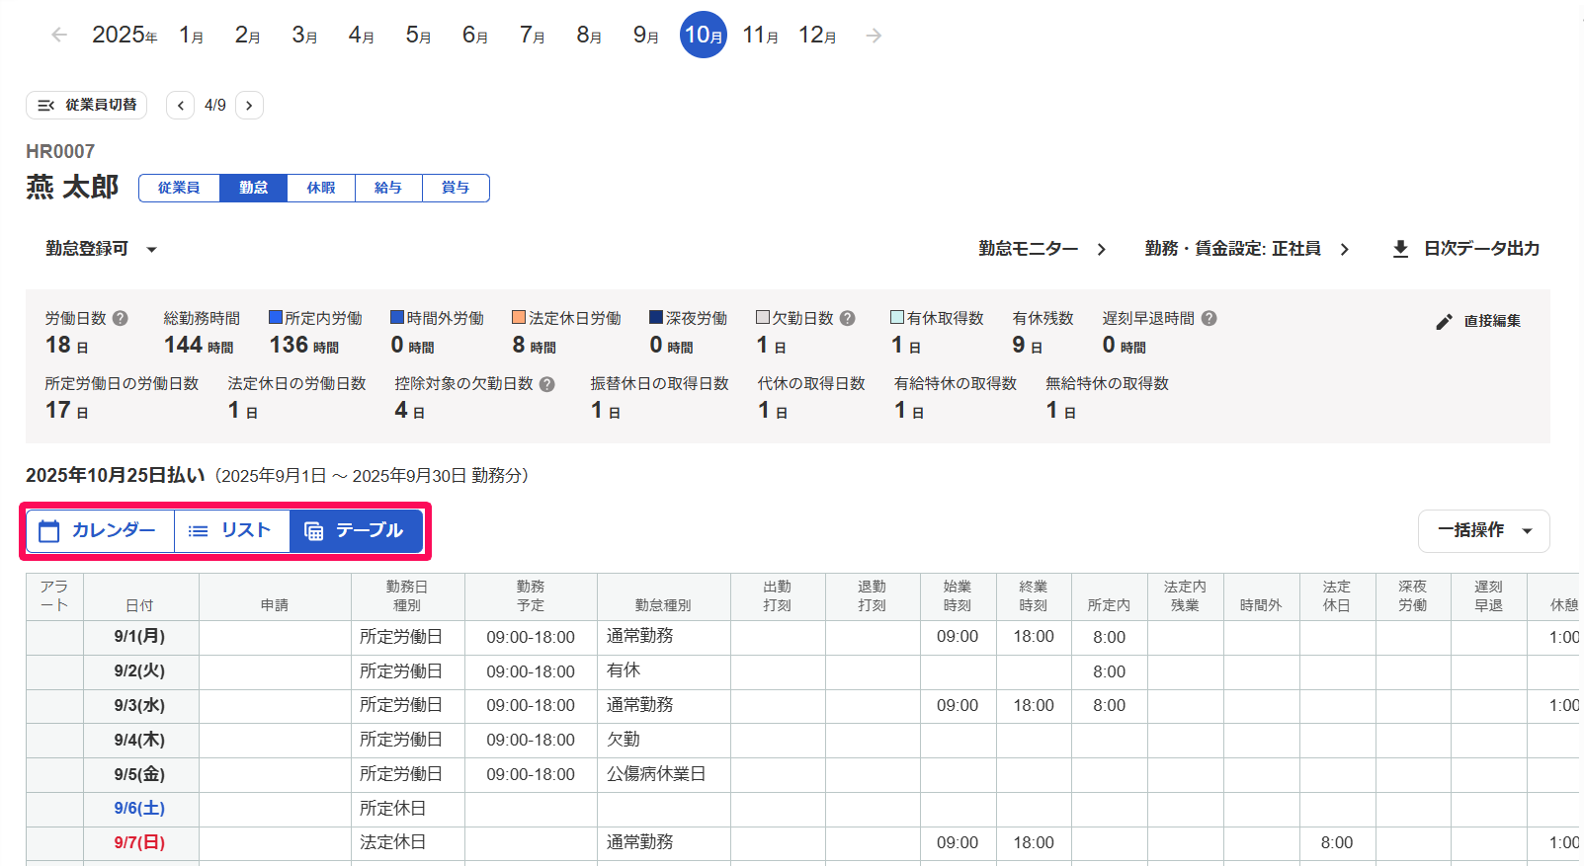Click リスト view label
Screen dimensions: 1584x866
(246, 530)
